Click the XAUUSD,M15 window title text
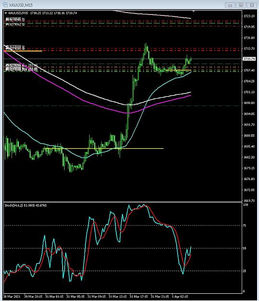Image resolution: width=259 pixels, height=301 pixels. (21, 5)
